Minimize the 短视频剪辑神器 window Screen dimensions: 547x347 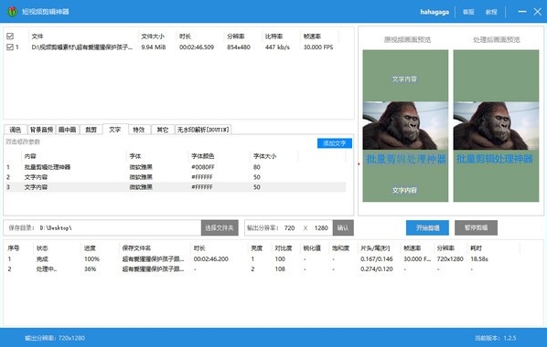(x=522, y=12)
